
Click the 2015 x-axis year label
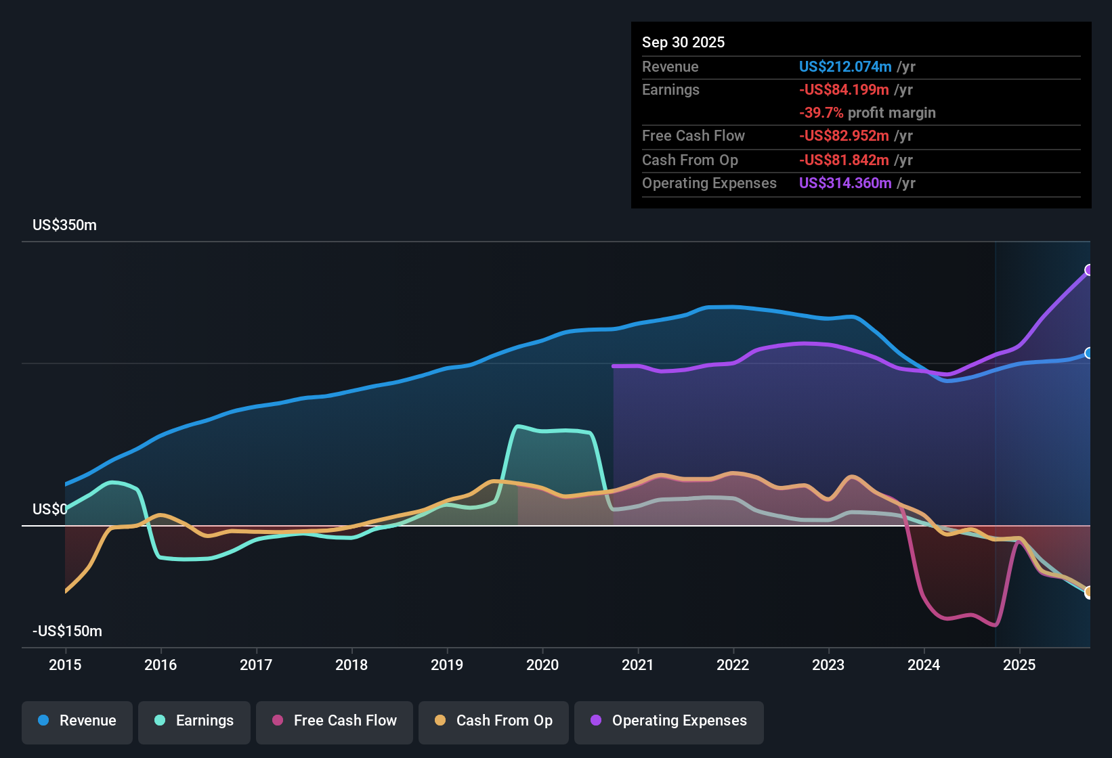coord(65,665)
